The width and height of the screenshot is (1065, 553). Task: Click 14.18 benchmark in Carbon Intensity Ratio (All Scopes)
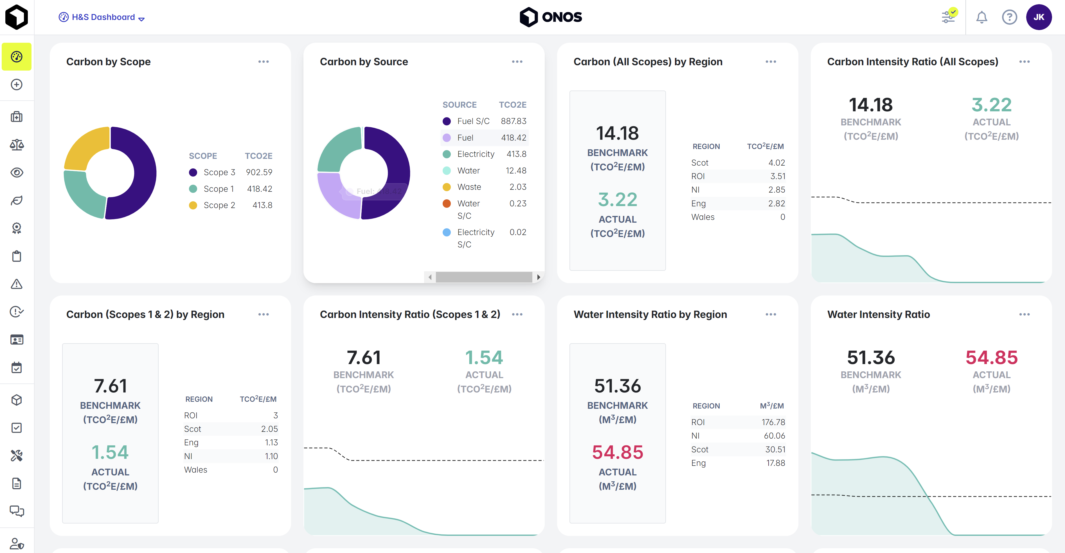(x=871, y=105)
